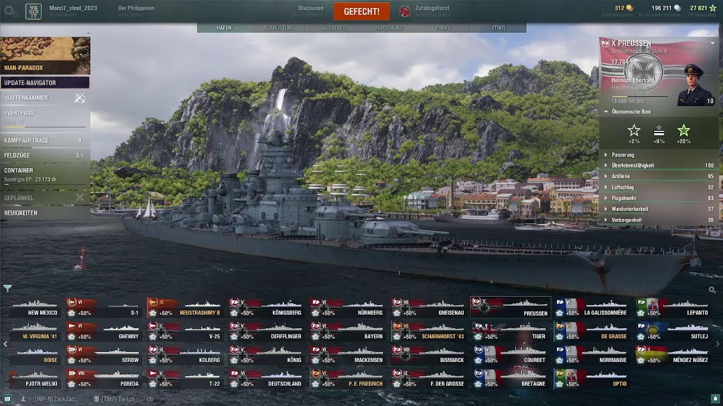
Task: Expand the Artillerie parameters
Action: [659, 176]
